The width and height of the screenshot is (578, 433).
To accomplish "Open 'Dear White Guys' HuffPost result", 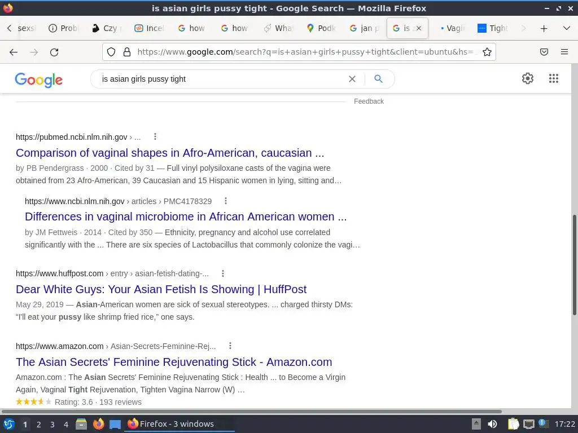I will click(161, 289).
